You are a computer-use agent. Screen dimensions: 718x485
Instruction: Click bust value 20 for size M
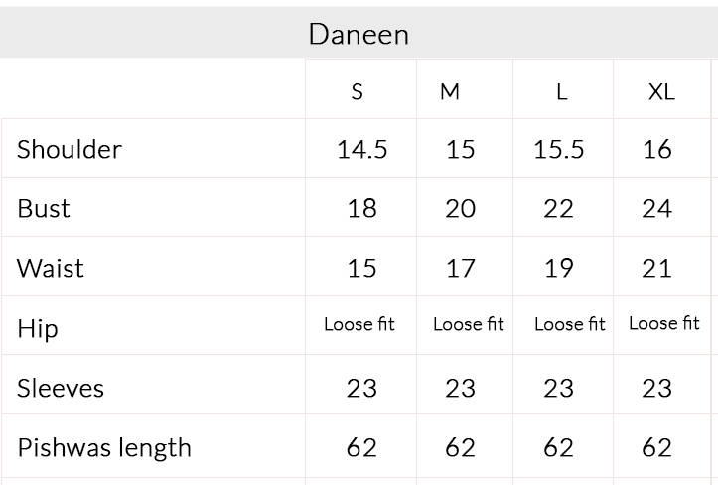460,209
